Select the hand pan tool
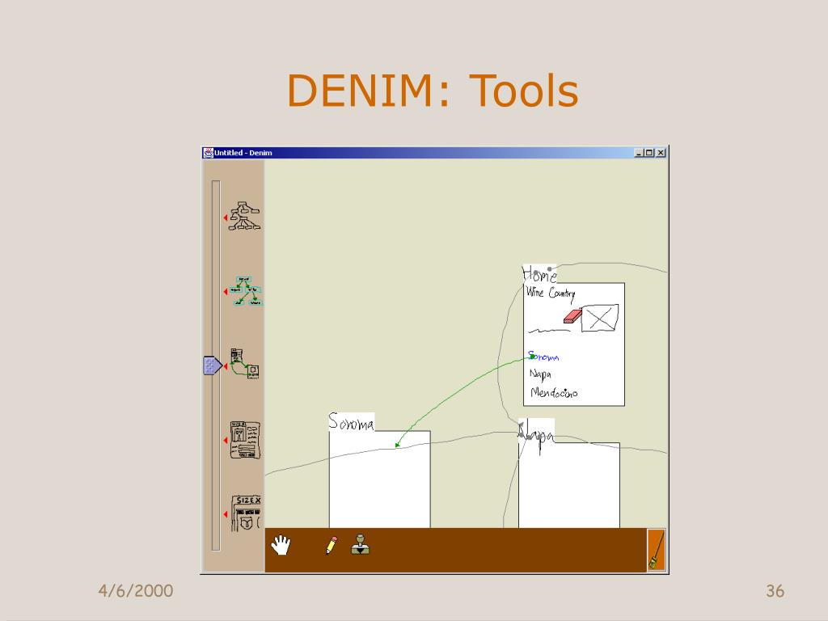Viewport: 828px width, 621px height. 281,546
